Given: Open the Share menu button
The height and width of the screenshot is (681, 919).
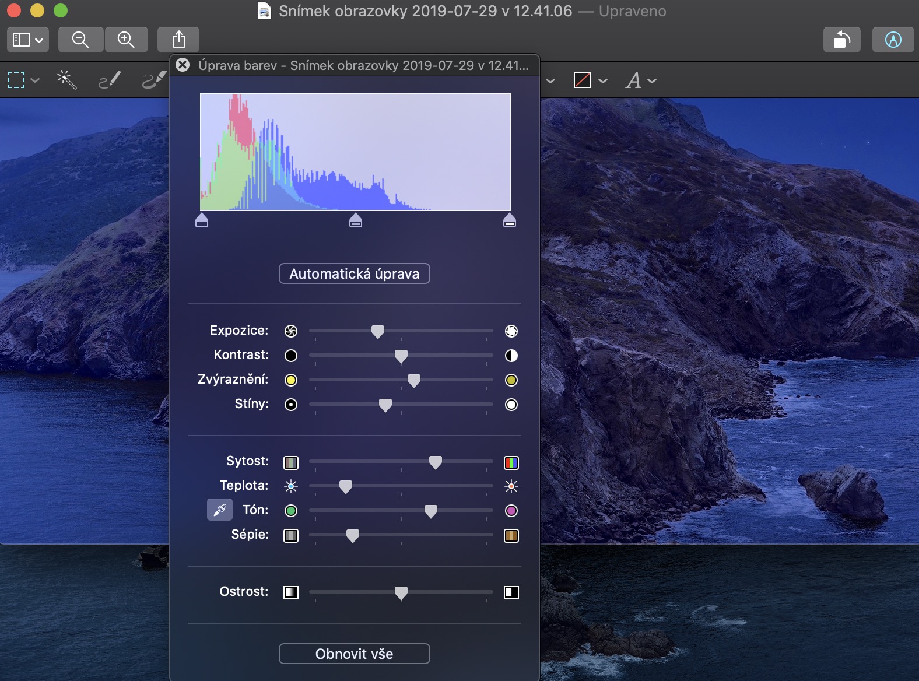Looking at the screenshot, I should coord(178,40).
